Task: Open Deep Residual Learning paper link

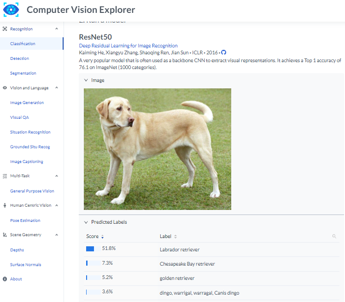Action: 128,46
